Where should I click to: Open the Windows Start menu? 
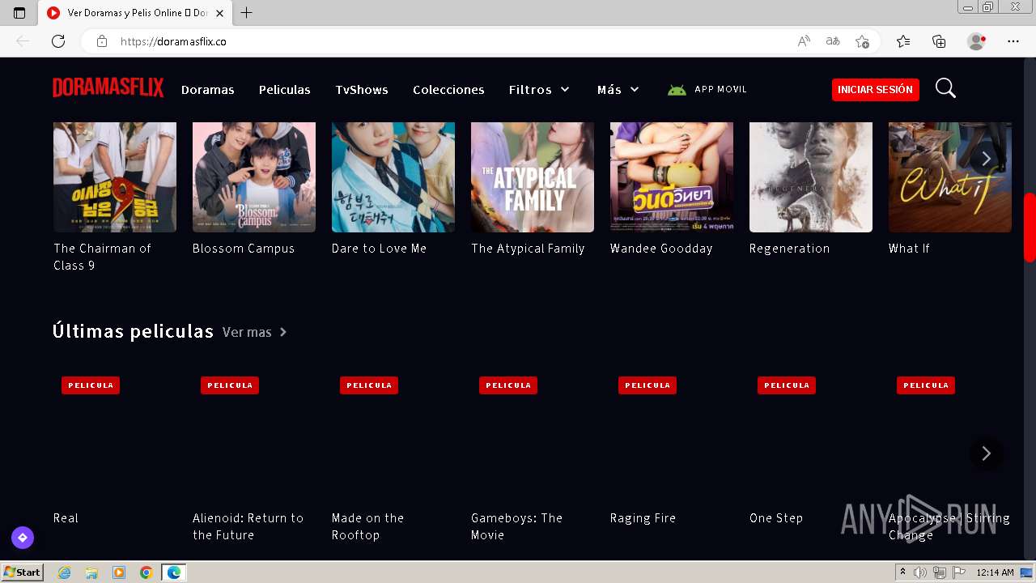22,572
